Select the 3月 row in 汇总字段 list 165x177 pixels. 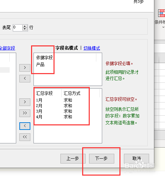(x=39, y=111)
